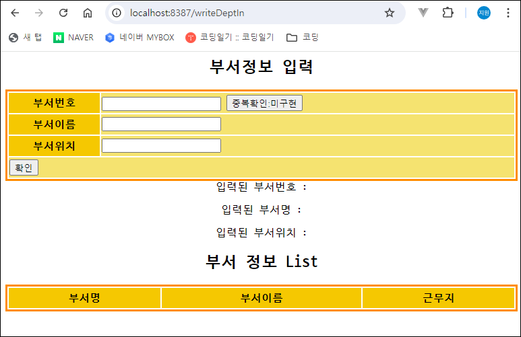Viewport: 521px width, 337px height.
Task: Open the 네이버 MYBOX bookmark
Action: [140, 38]
